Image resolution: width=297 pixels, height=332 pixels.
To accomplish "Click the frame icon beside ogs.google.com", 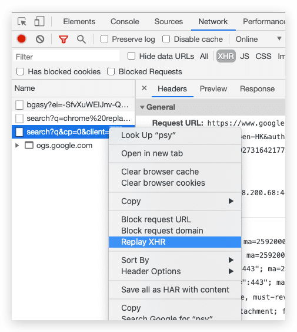I will [29, 145].
